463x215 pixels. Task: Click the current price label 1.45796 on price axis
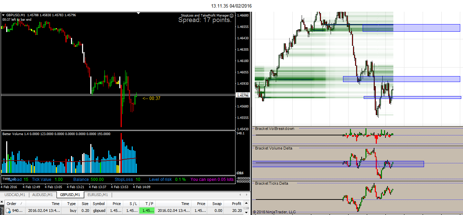pyautogui.click(x=243, y=95)
